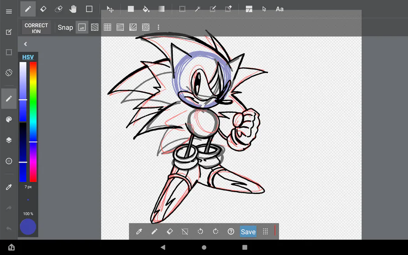Adjust the dark blue value slider

[23, 152]
